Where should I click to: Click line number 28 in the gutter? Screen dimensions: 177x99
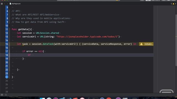tap(7, 92)
